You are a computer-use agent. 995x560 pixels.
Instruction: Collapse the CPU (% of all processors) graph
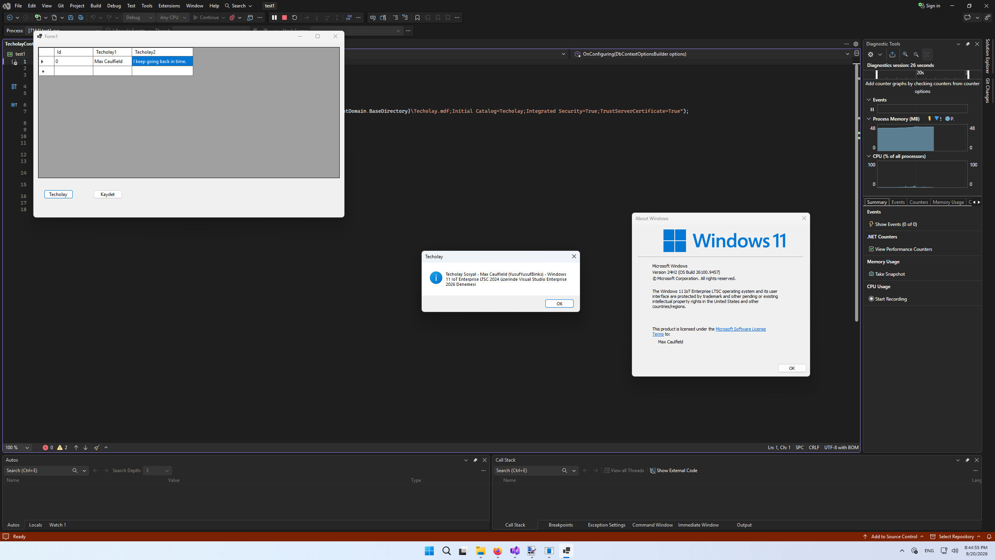click(x=869, y=156)
